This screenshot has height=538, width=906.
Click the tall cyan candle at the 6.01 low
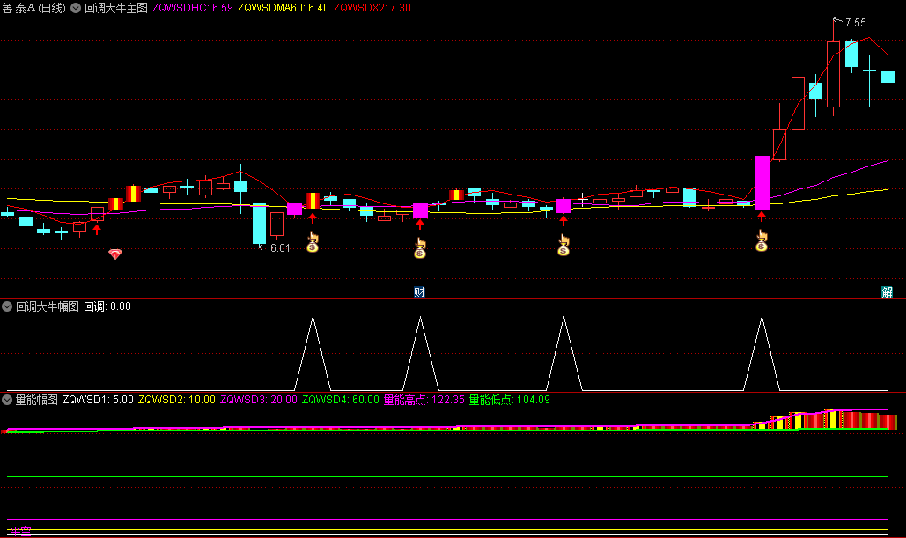pos(259,224)
